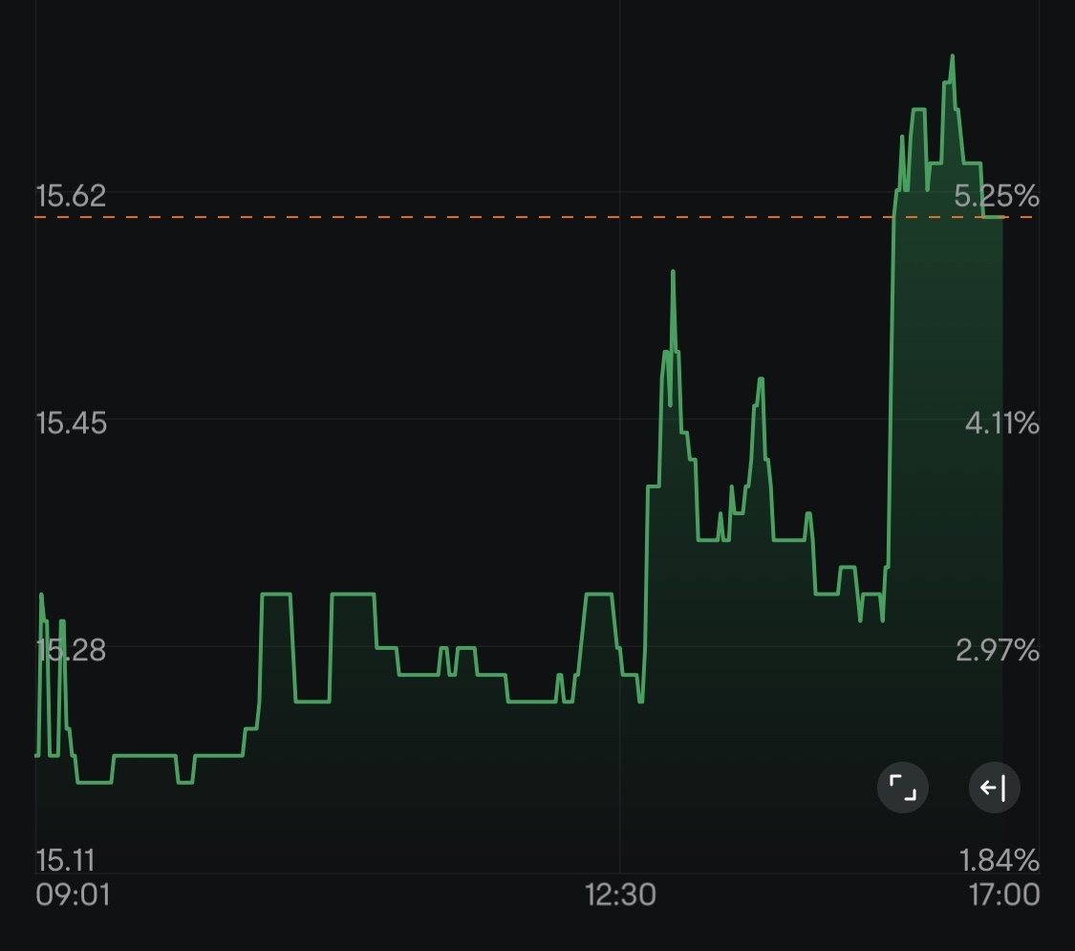Select the 1.84% percent axis label
The width and height of the screenshot is (1075, 951).
[x=999, y=860]
